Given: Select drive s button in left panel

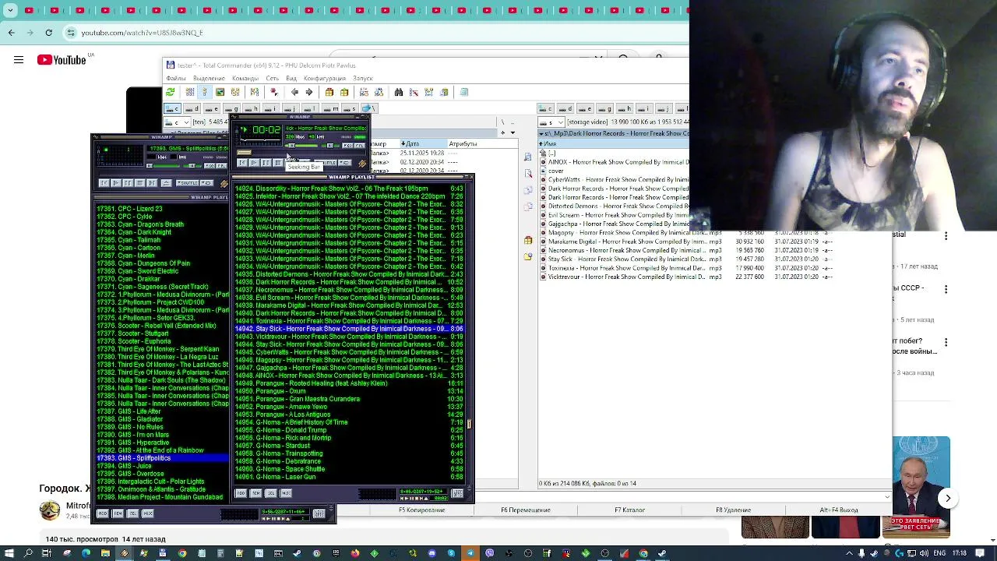Looking at the screenshot, I should click(x=351, y=108).
